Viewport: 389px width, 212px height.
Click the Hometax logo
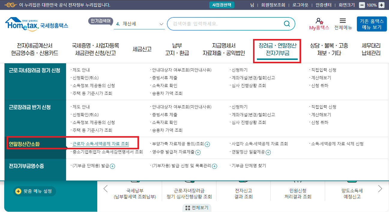pyautogui.click(x=37, y=24)
